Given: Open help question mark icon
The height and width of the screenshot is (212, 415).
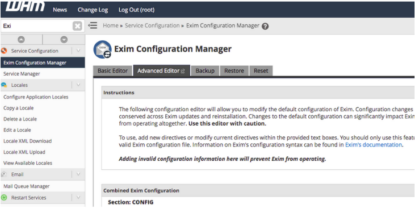Looking at the screenshot, I should pyautogui.click(x=265, y=26).
